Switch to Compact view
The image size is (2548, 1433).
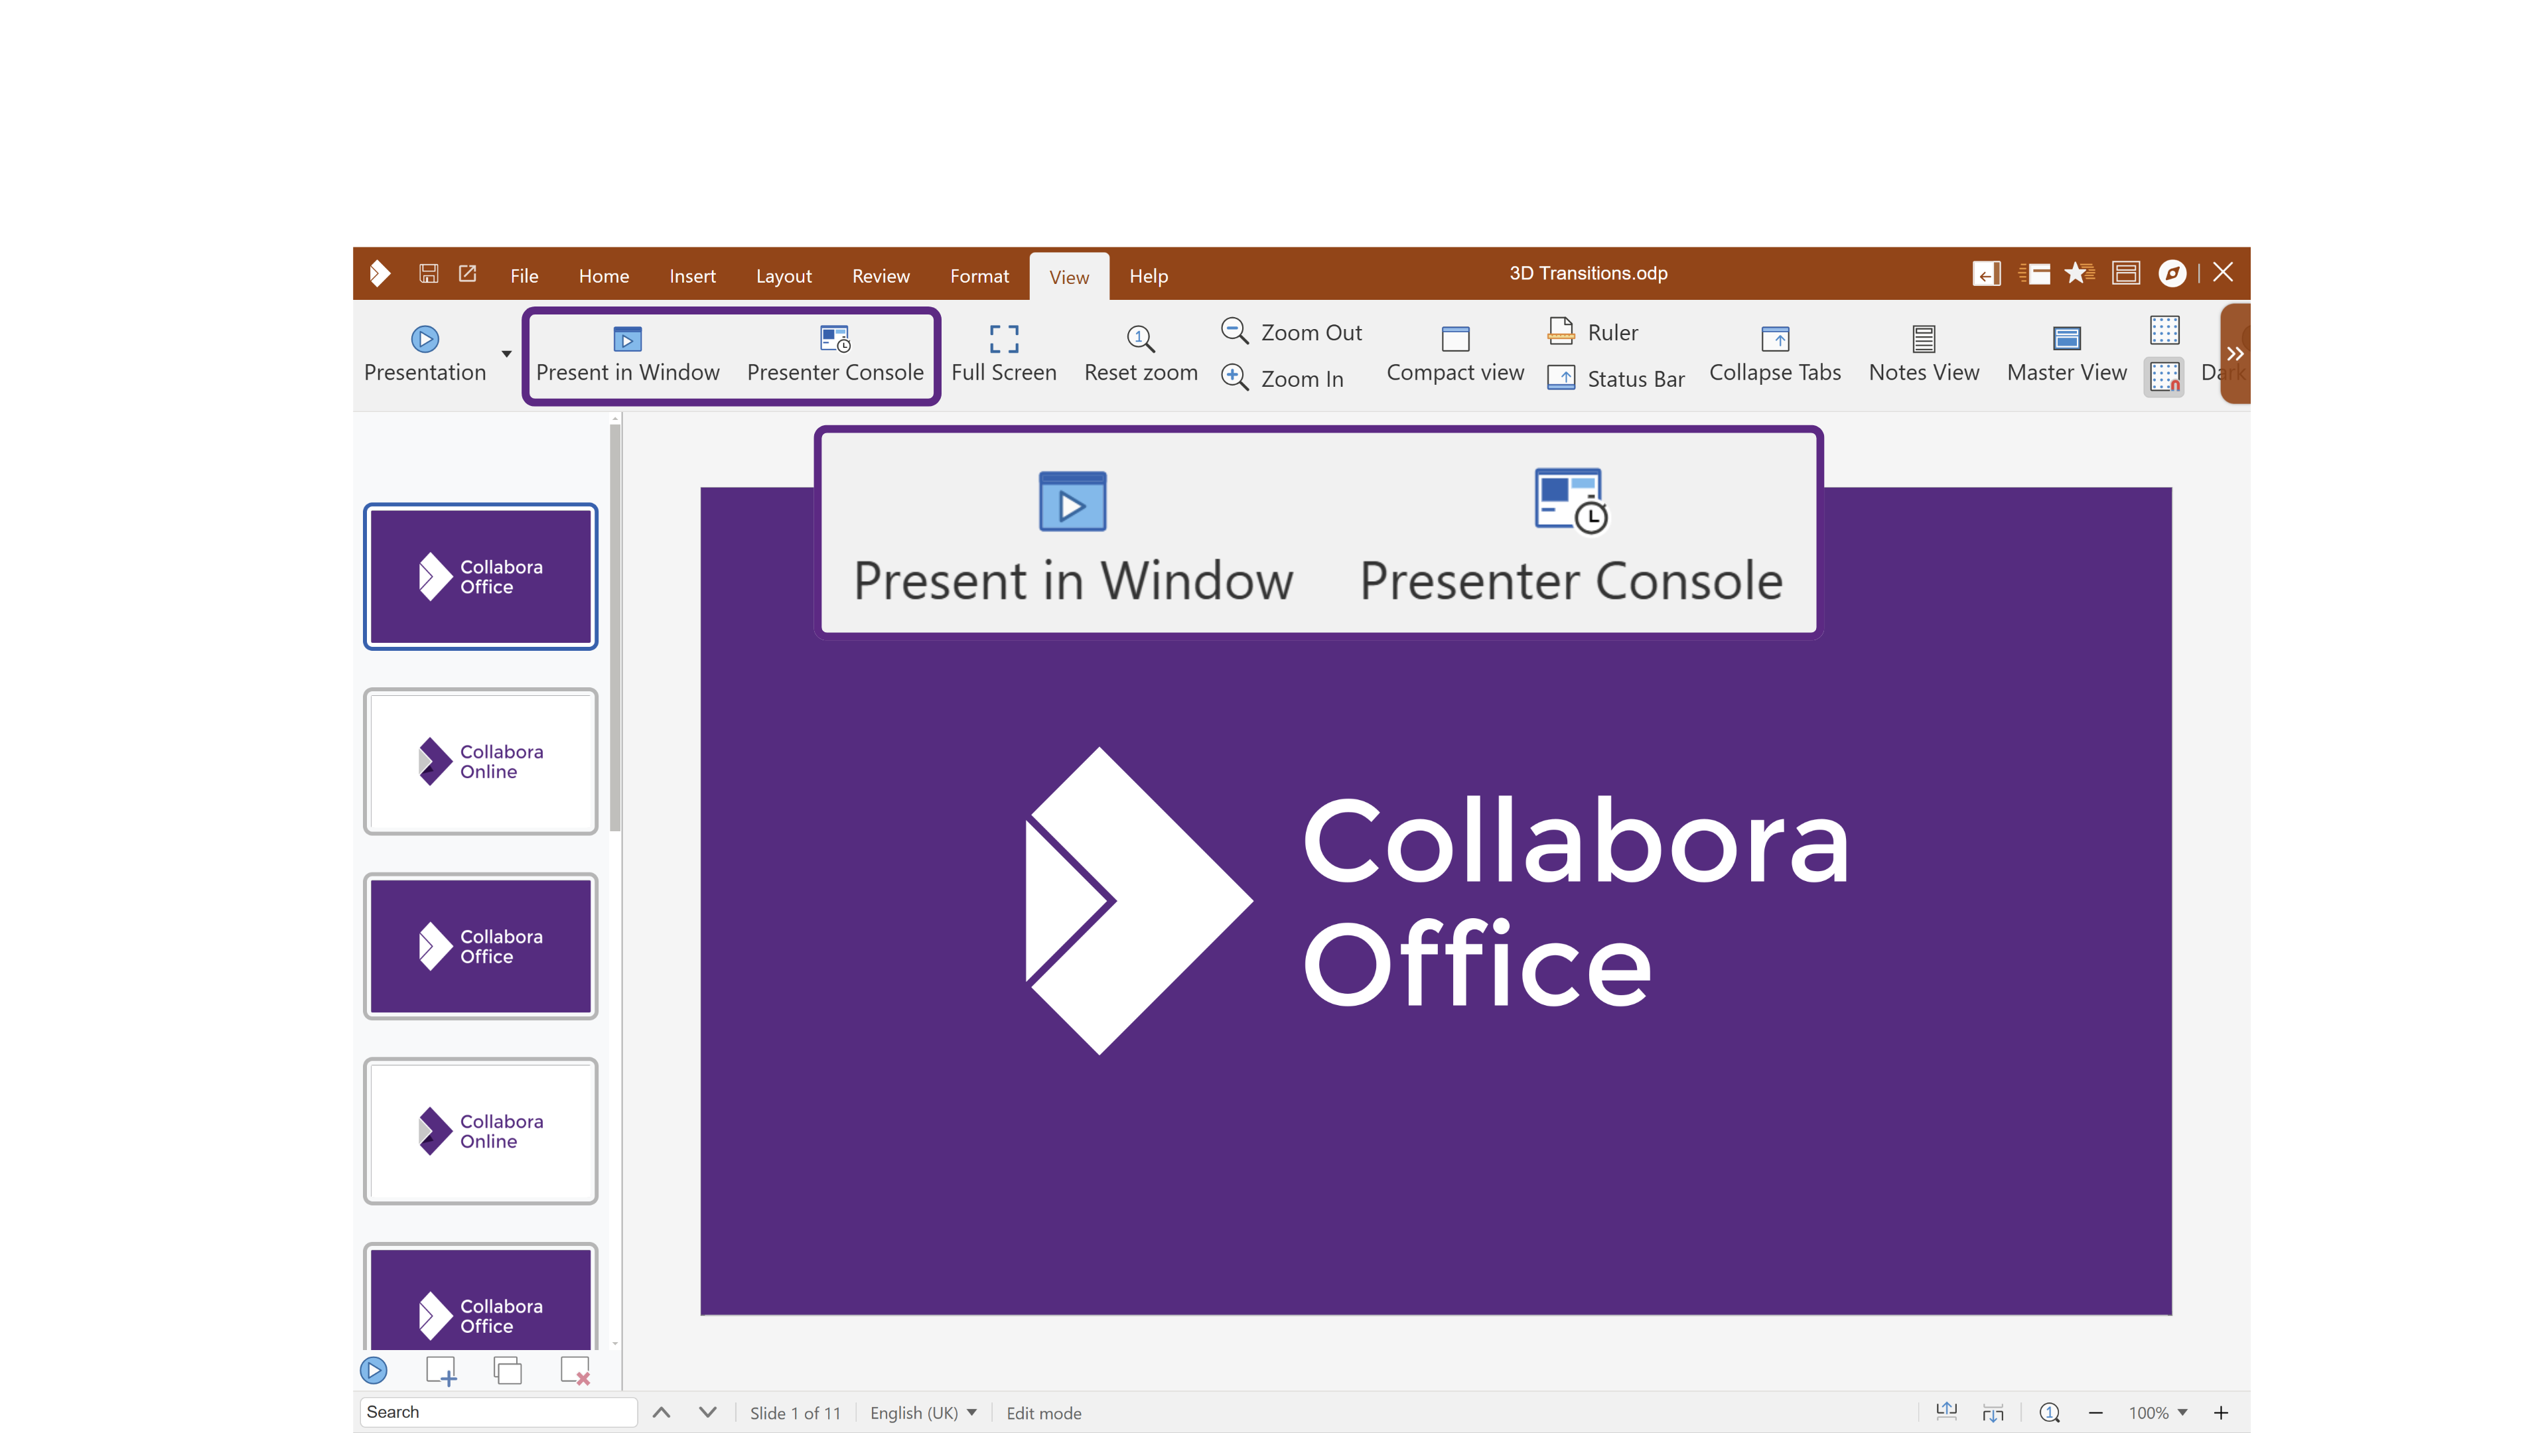click(x=1455, y=354)
